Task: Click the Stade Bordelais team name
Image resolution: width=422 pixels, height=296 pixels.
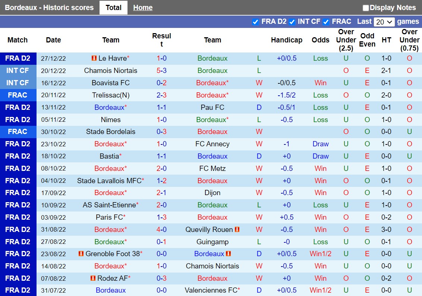Action: [x=111, y=132]
